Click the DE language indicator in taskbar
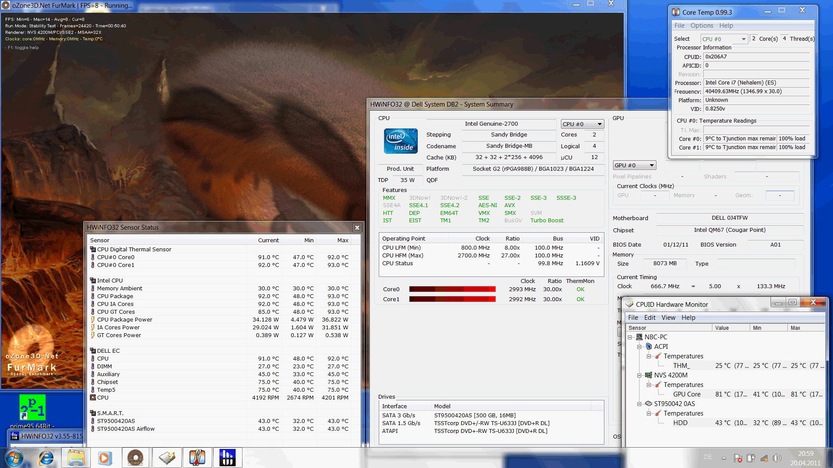 (708, 457)
